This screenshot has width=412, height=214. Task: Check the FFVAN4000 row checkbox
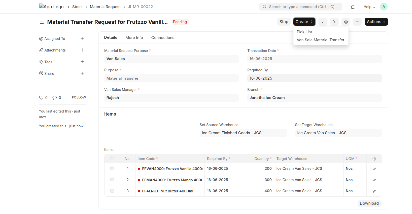coord(112,169)
